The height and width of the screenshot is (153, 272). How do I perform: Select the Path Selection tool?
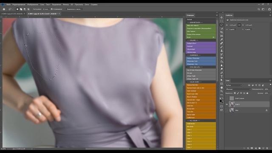[221, 80]
